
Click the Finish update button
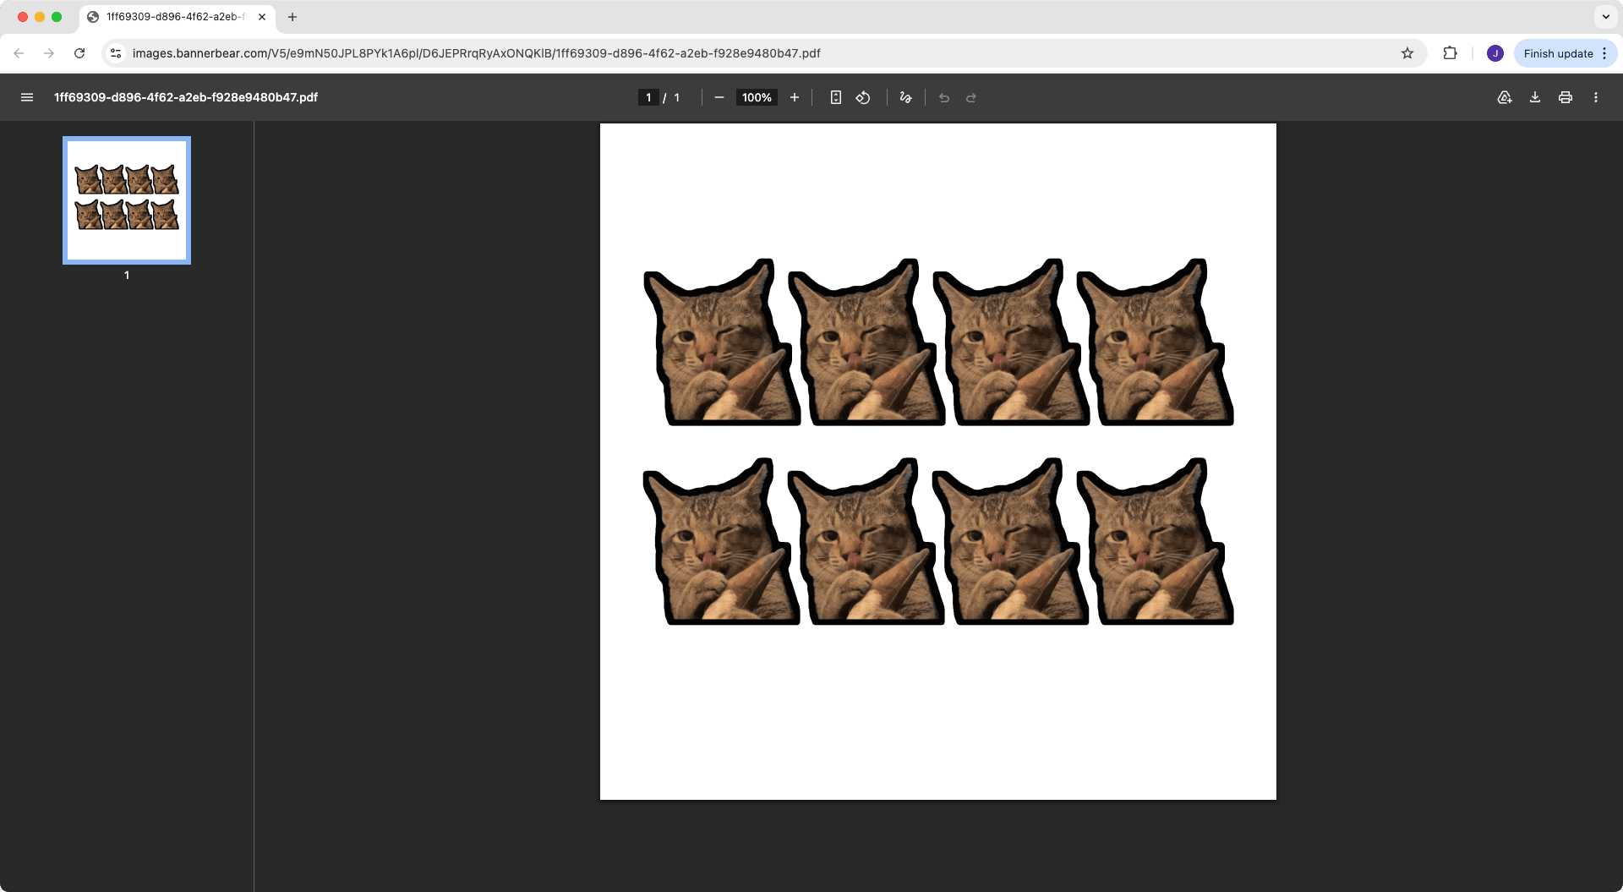point(1558,53)
